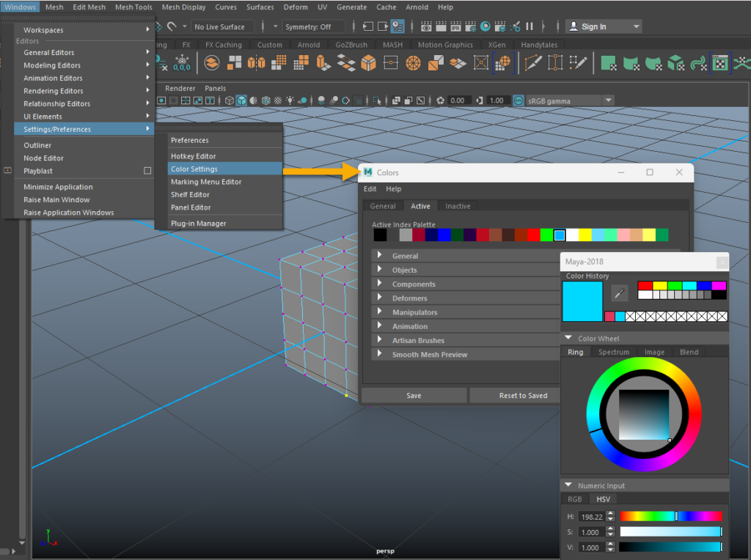Open Hypershade with the blue sphere icon

click(486, 26)
